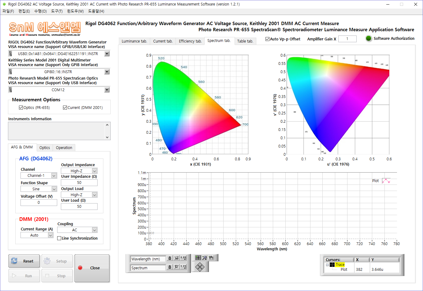Image resolution: width=423 pixels, height=291 pixels.
Task: Open the Keithley GPIB0 resource dropdown
Action: tap(107, 72)
